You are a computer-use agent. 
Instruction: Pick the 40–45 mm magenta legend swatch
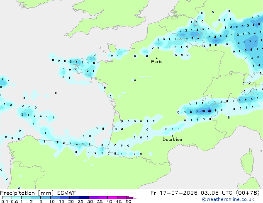(x=112, y=198)
